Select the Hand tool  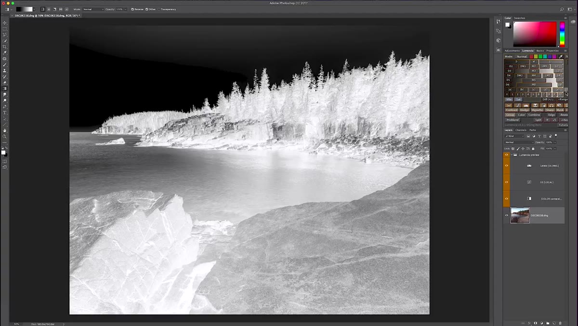5,130
